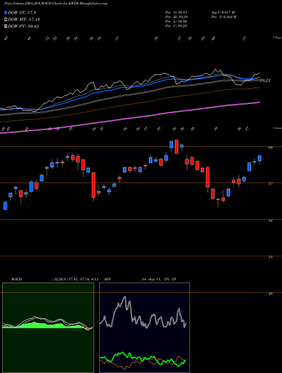Click the last blue candlestick on the right
This screenshot has height=373, width=282.
(259, 158)
